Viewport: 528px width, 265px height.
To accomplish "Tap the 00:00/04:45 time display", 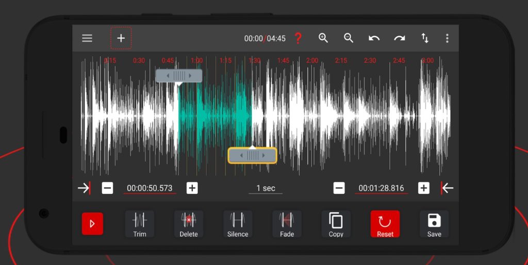I will pos(265,39).
